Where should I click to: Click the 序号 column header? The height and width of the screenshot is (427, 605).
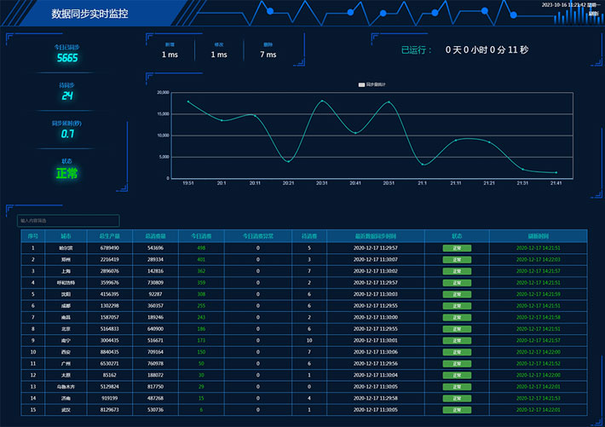coord(33,235)
